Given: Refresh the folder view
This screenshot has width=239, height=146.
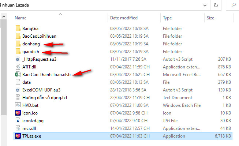Looking at the screenshot, I should 216,5.
